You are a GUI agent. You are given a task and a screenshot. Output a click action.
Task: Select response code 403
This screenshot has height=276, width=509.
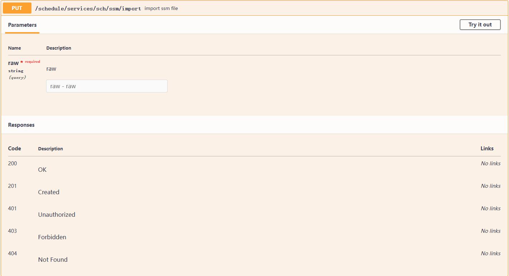[12, 231]
